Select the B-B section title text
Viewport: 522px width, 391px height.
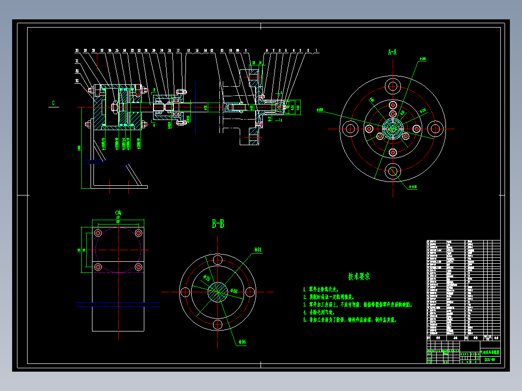pyautogui.click(x=218, y=224)
